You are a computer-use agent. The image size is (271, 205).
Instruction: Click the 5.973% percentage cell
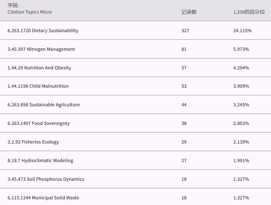pyautogui.click(x=241, y=49)
